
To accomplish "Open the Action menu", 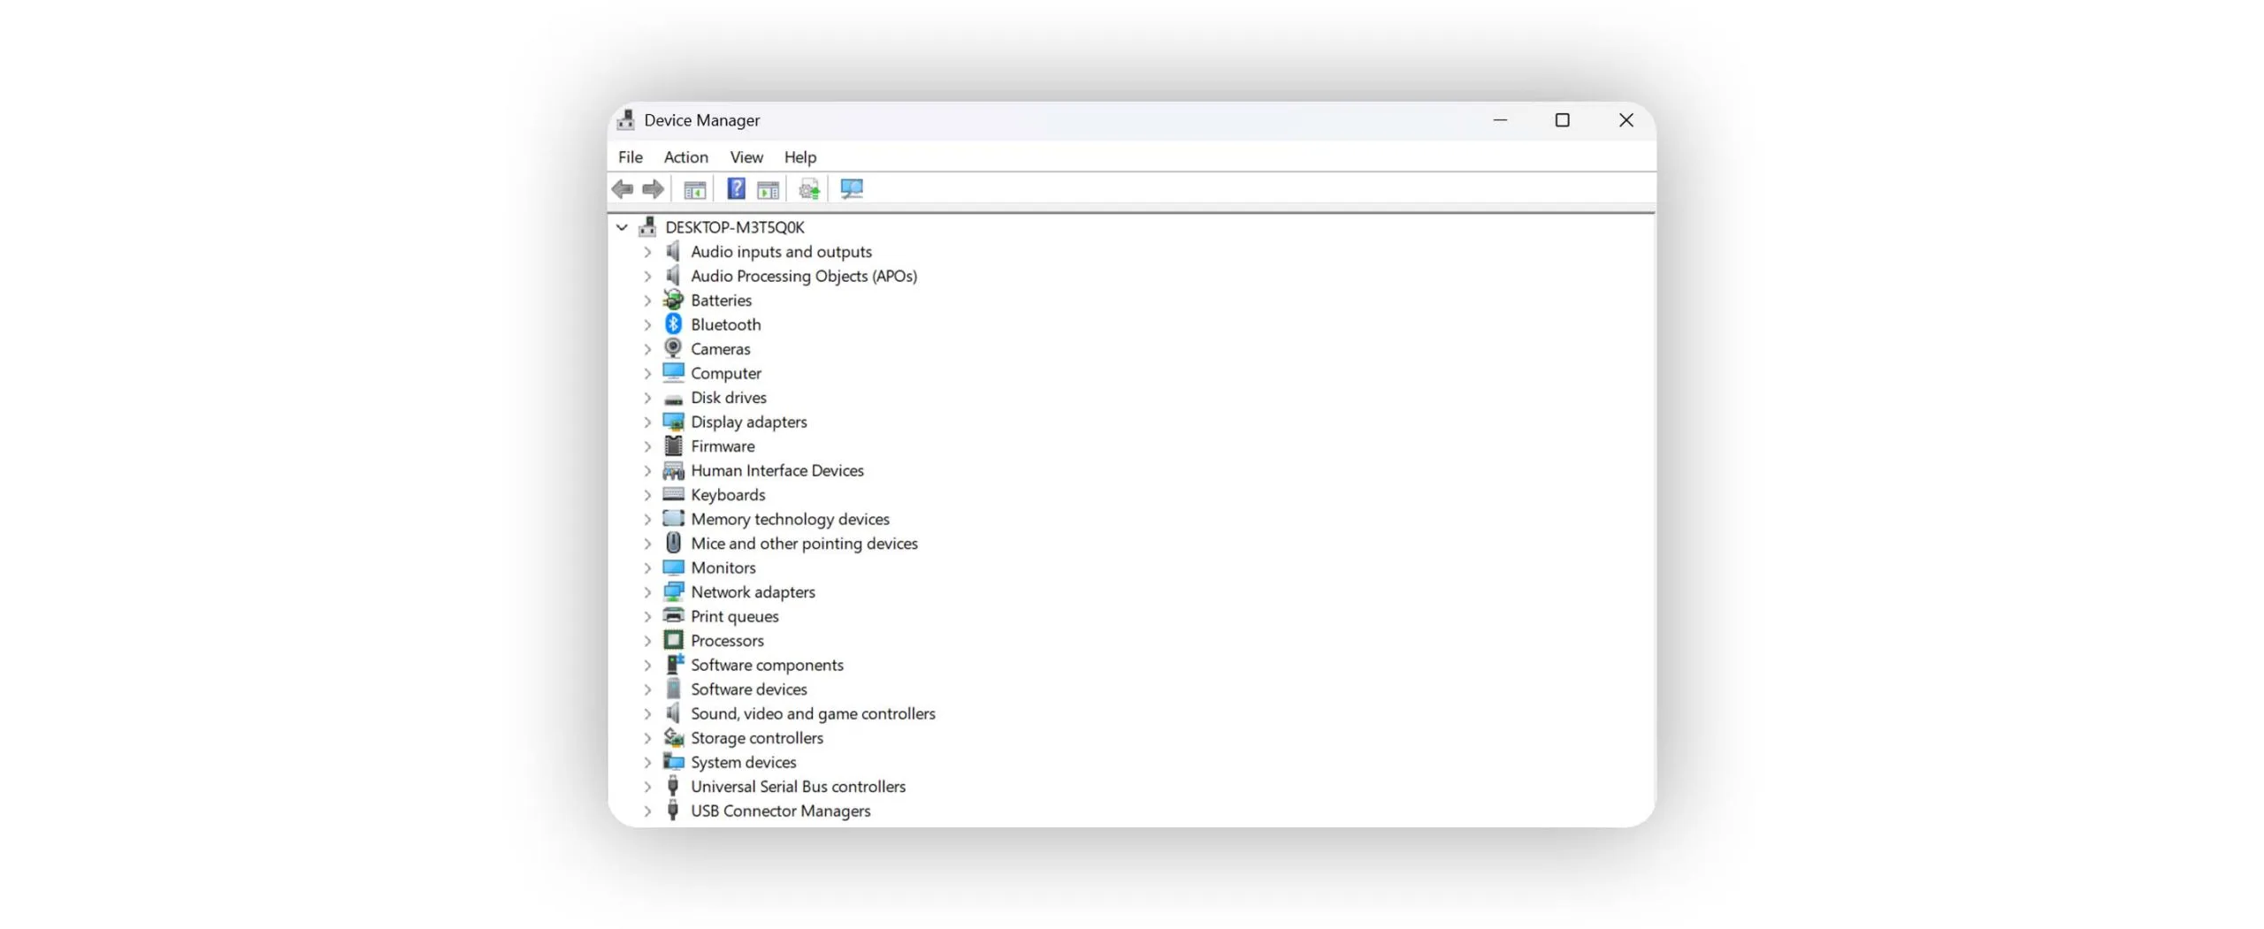I will coord(685,157).
